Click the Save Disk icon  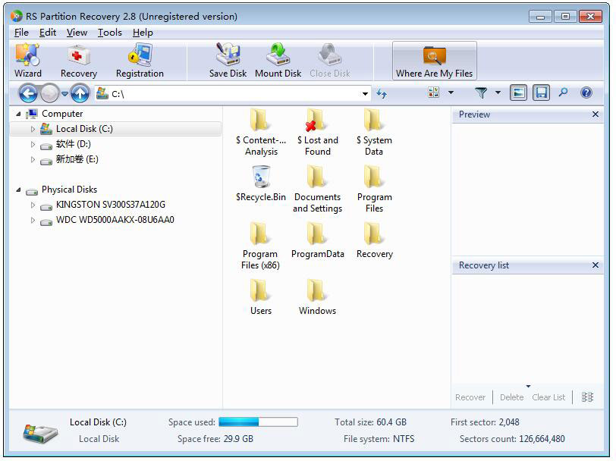click(228, 61)
